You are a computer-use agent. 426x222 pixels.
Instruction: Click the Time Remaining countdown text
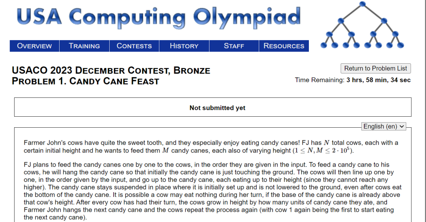tap(353, 80)
